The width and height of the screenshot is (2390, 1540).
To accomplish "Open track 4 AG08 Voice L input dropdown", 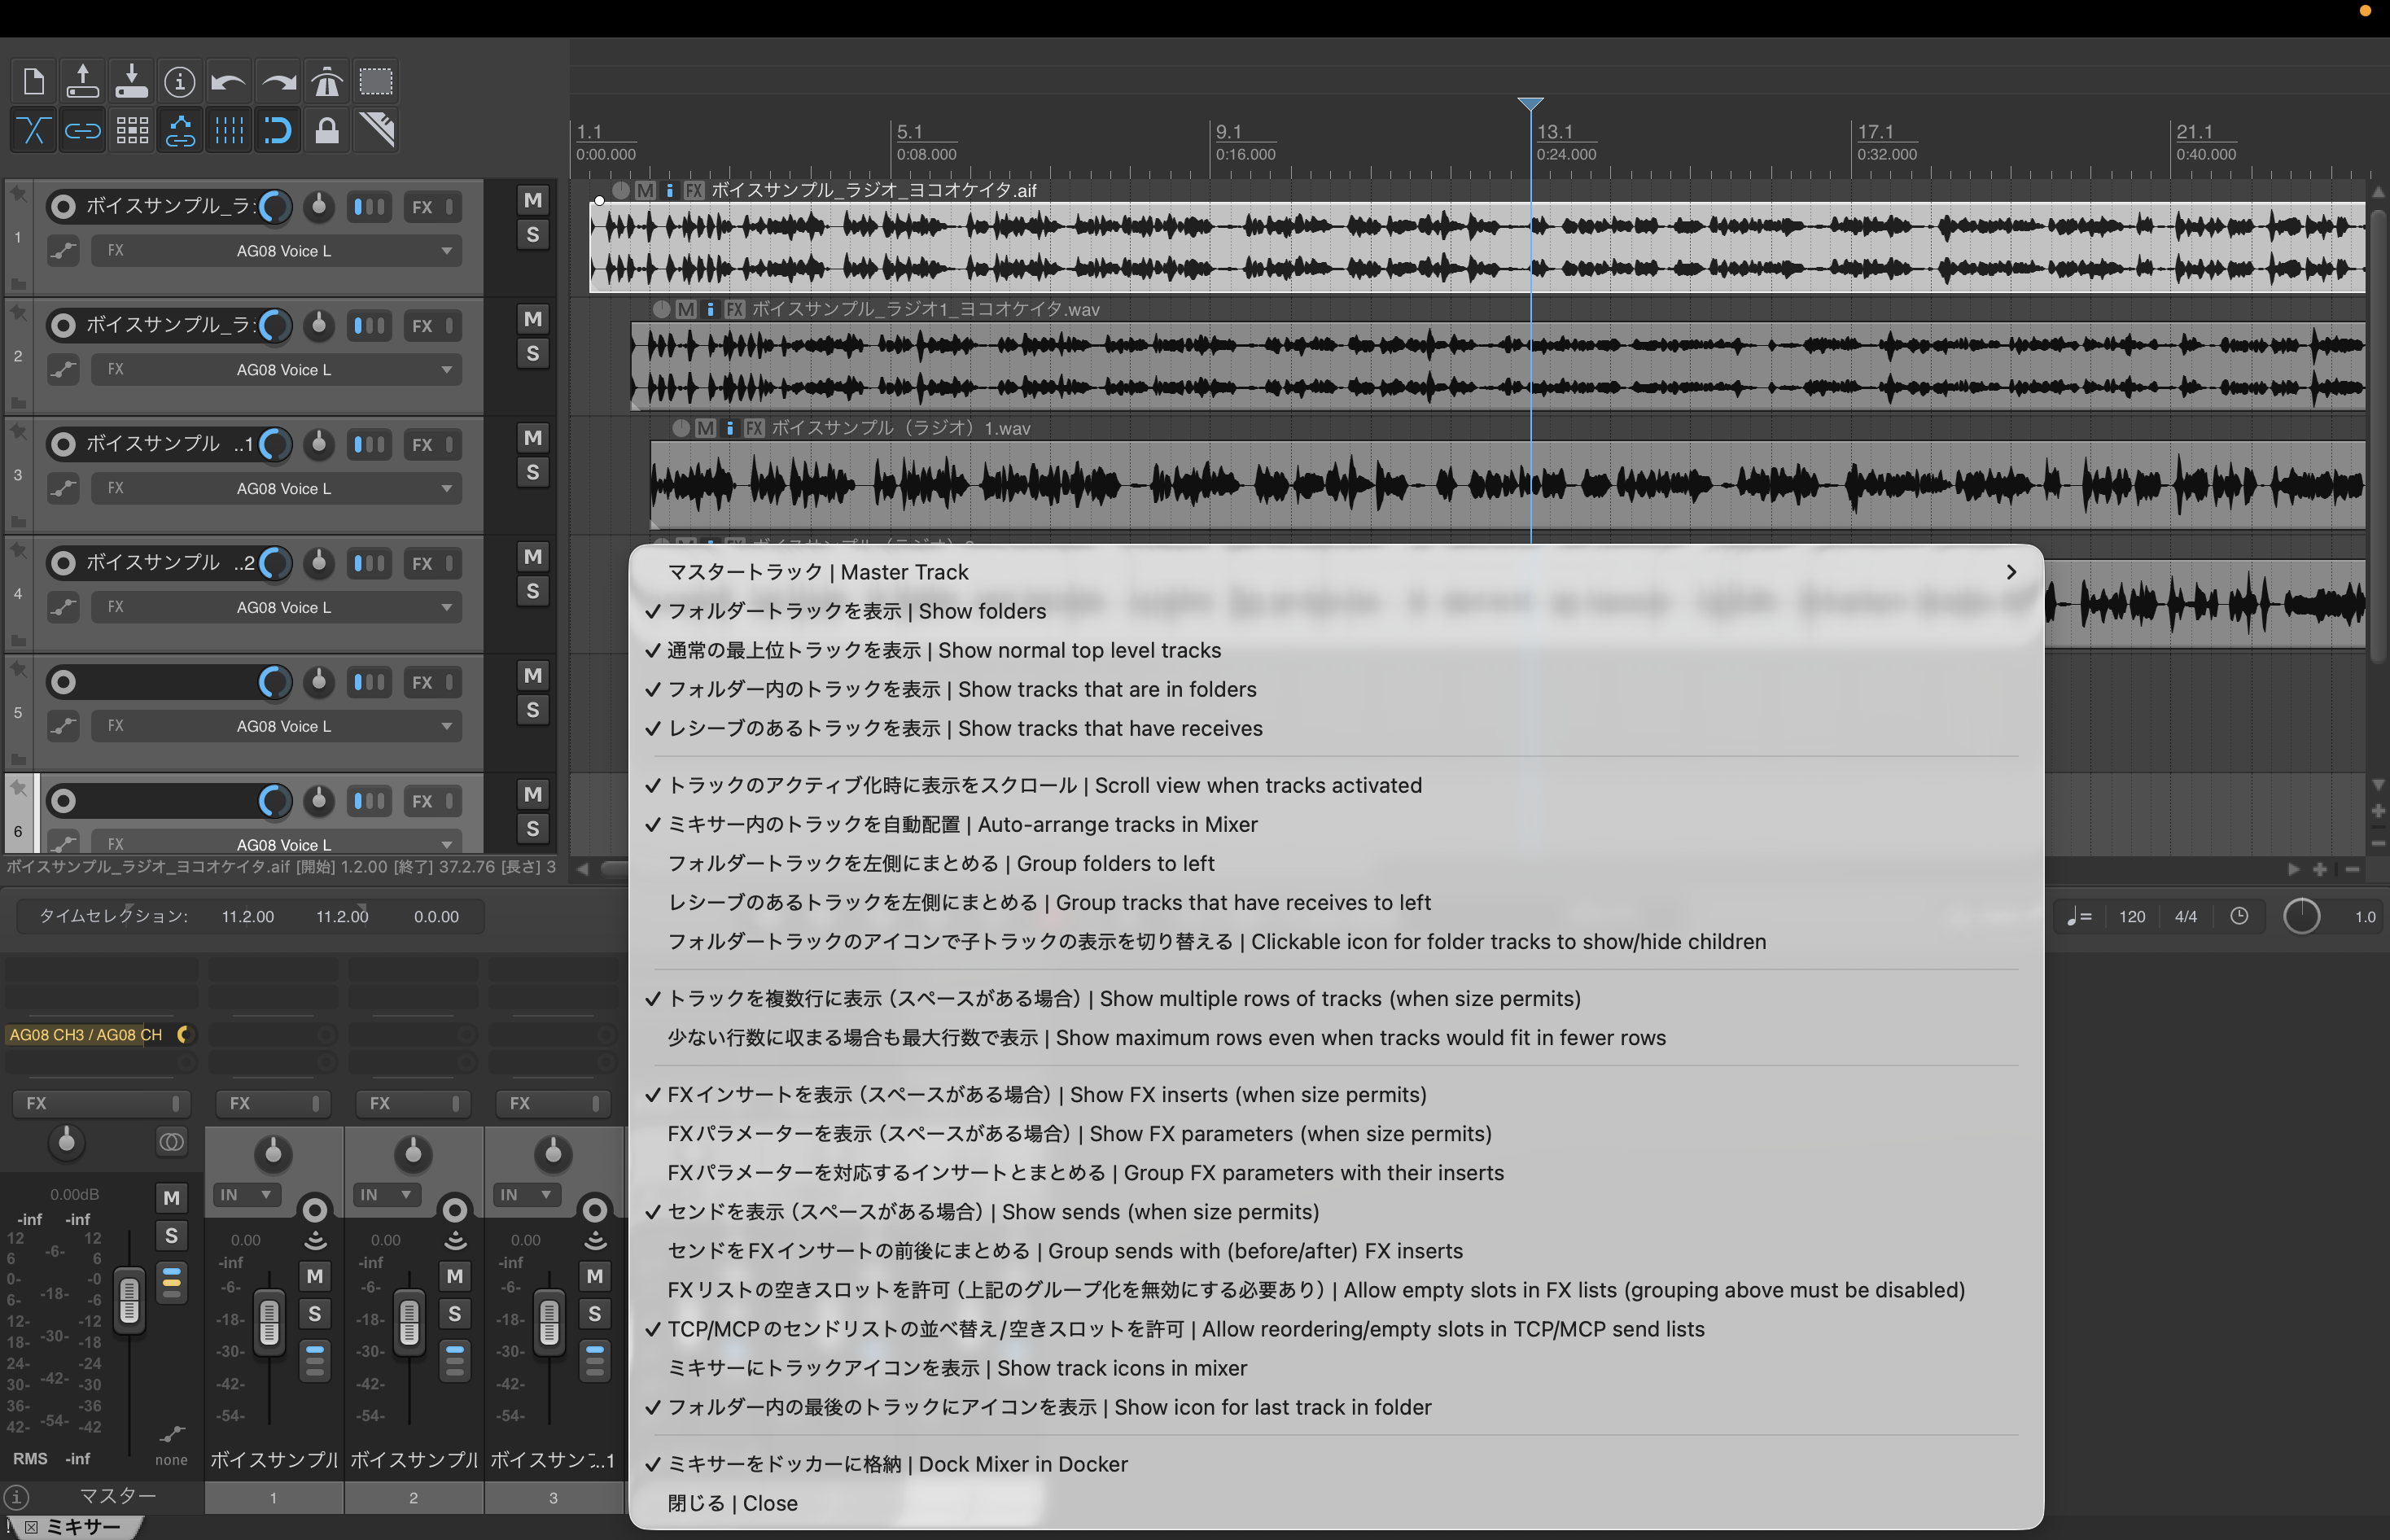I will [x=277, y=607].
